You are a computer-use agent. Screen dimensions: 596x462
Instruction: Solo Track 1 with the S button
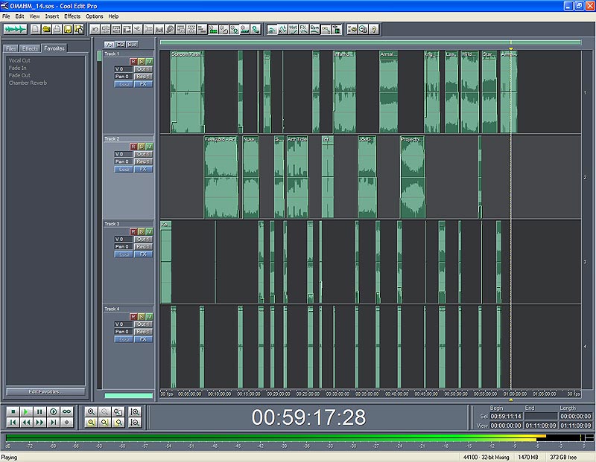click(141, 62)
